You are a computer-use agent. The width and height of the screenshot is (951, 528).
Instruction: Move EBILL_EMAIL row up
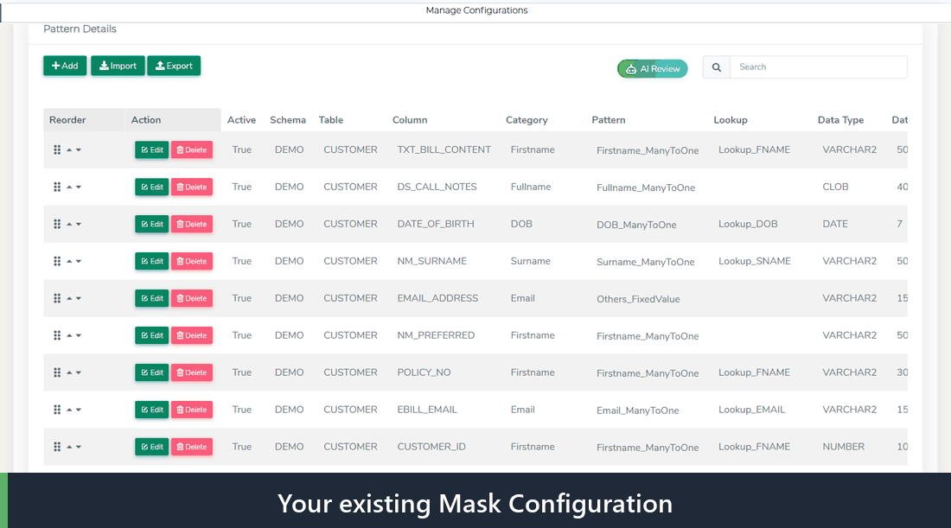(x=69, y=410)
